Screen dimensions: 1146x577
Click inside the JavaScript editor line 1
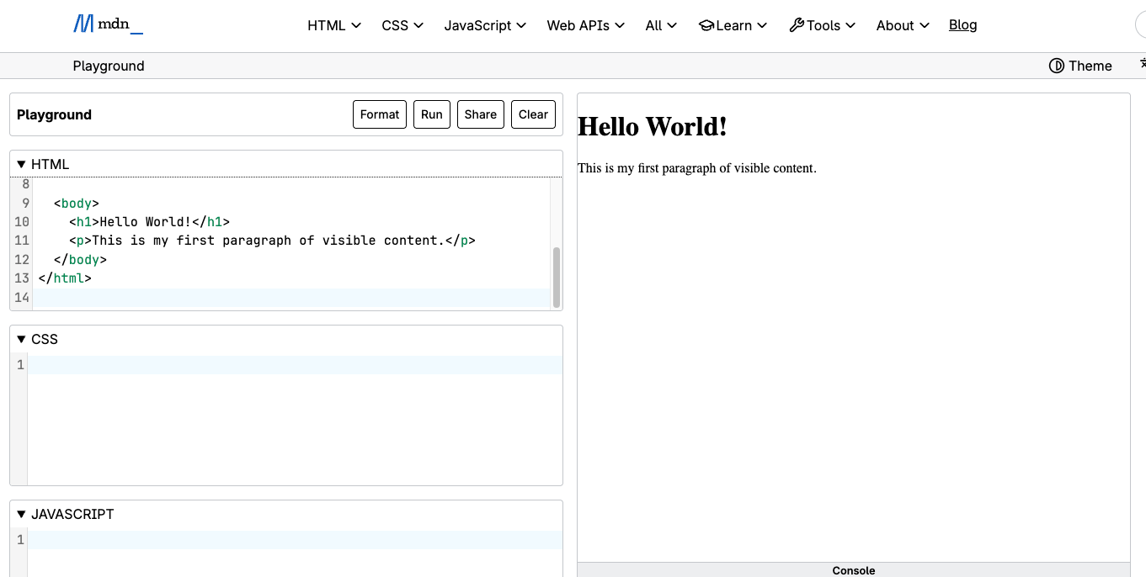295,540
